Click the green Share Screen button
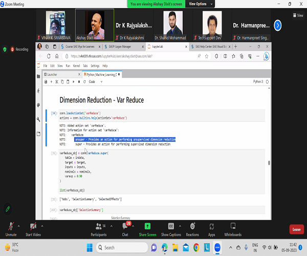Image resolution: width=307 pixels, height=256 pixels. [147, 229]
